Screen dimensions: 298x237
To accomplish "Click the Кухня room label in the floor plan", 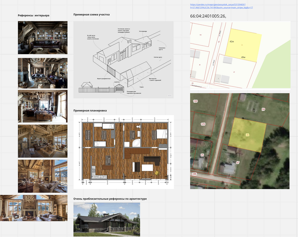I will pyautogui.click(x=108, y=160).
